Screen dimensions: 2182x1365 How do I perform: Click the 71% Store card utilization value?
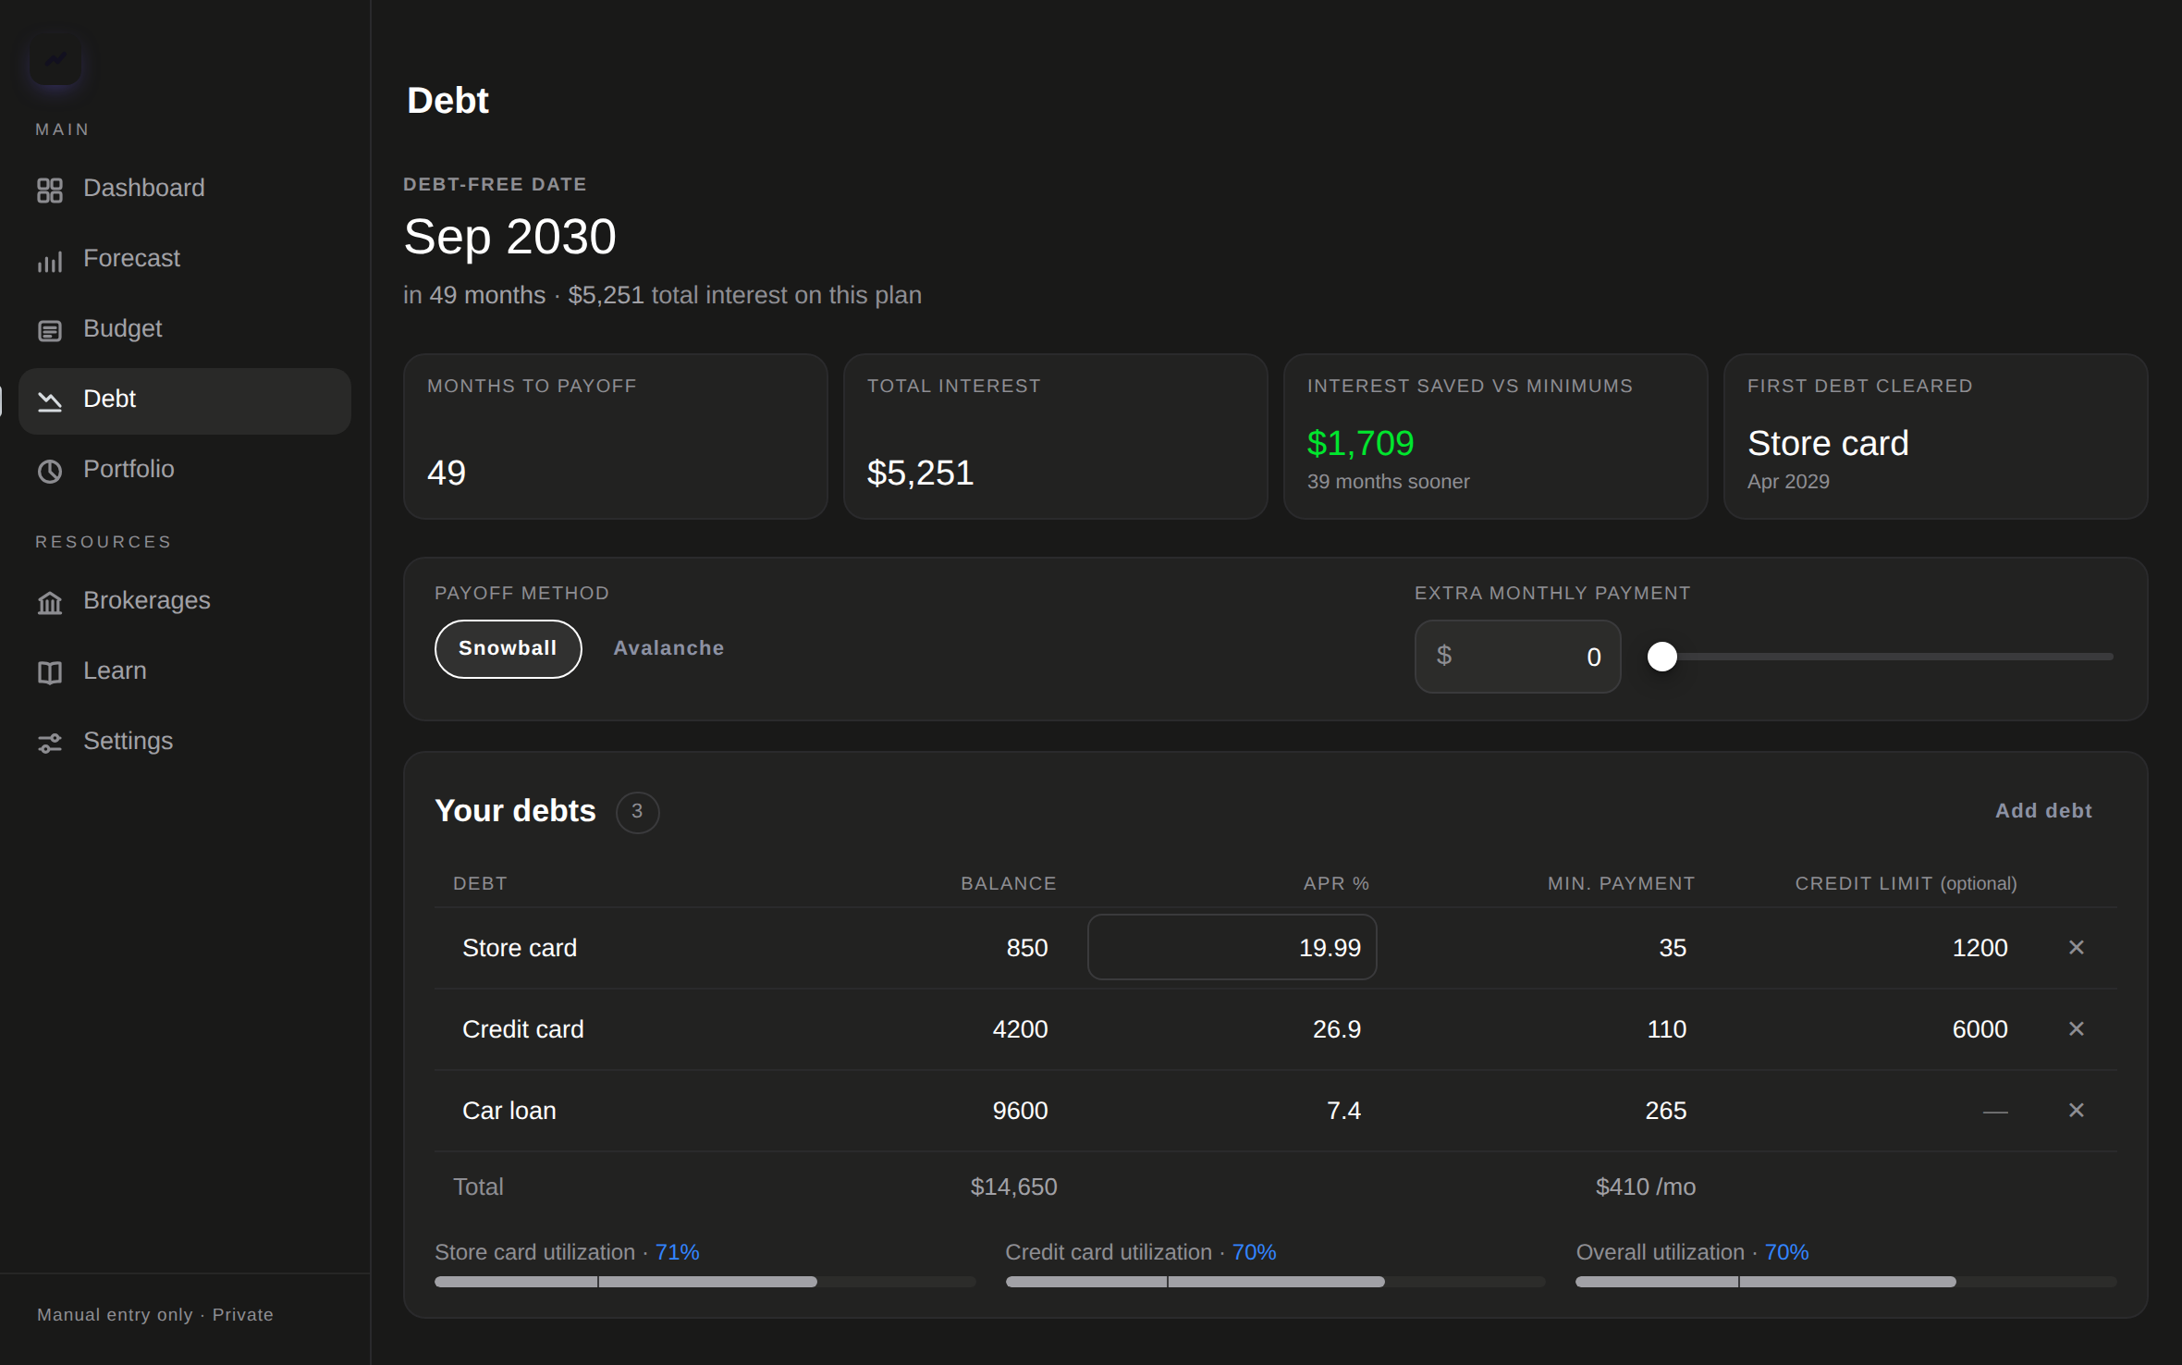click(677, 1252)
